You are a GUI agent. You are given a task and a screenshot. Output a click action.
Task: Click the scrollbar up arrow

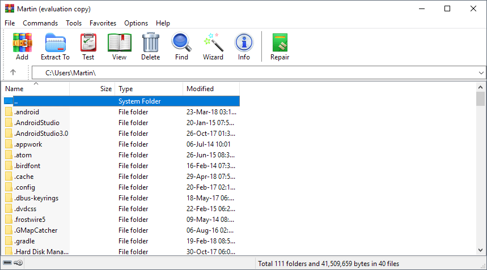[480, 87]
